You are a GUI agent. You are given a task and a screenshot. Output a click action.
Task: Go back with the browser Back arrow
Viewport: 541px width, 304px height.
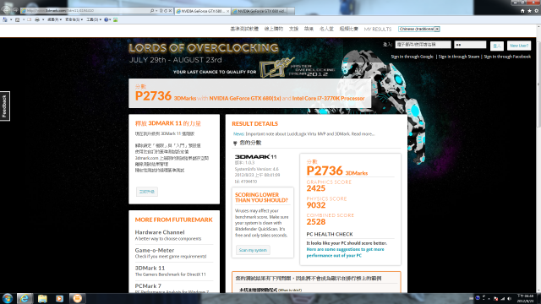[x=6, y=10]
